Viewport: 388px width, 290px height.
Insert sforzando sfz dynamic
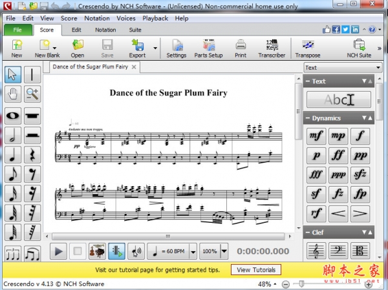pyautogui.click(x=360, y=175)
